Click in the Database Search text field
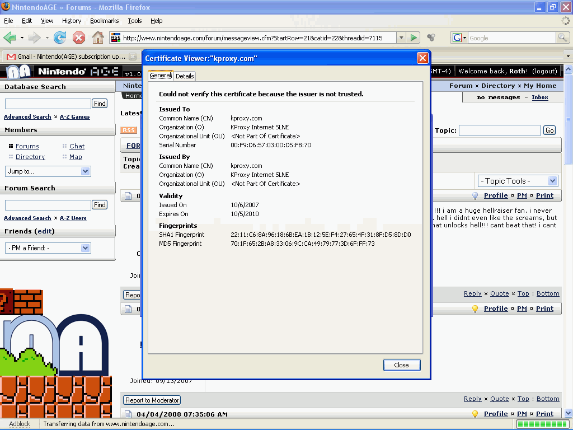573x430 pixels. (x=48, y=104)
